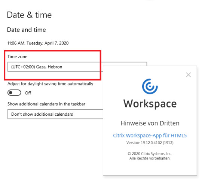Click the date text '11:06 AM, Tuesday, April 7, 2020'
This screenshot has height=179, width=202.
click(38, 43)
